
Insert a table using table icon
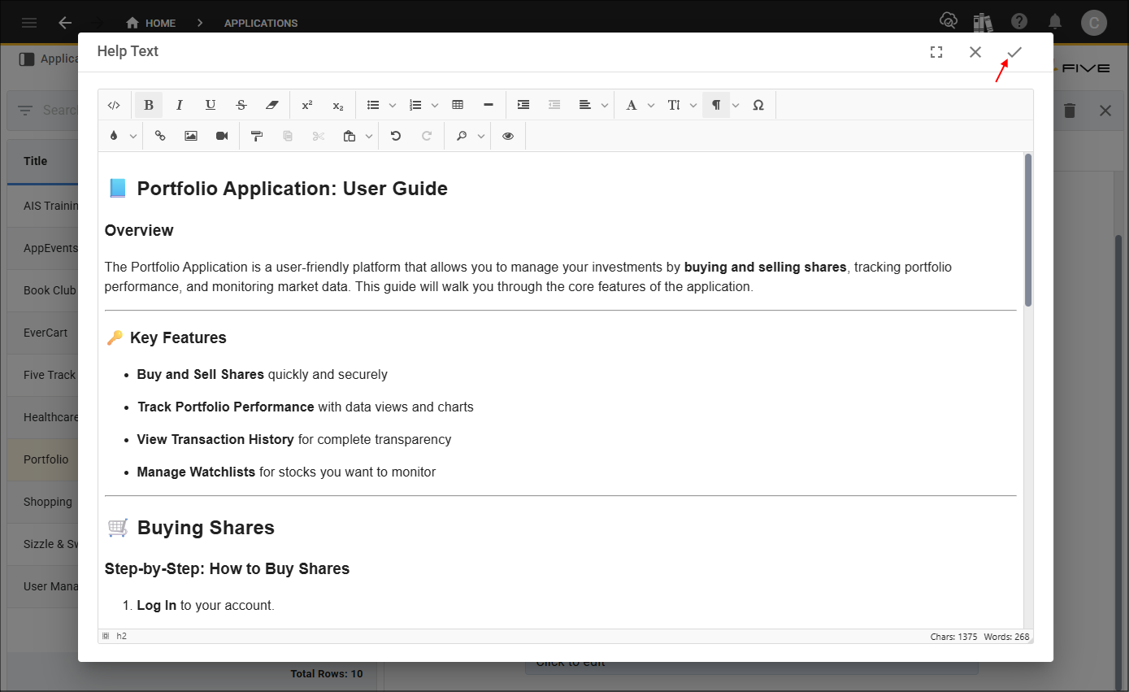tap(458, 105)
